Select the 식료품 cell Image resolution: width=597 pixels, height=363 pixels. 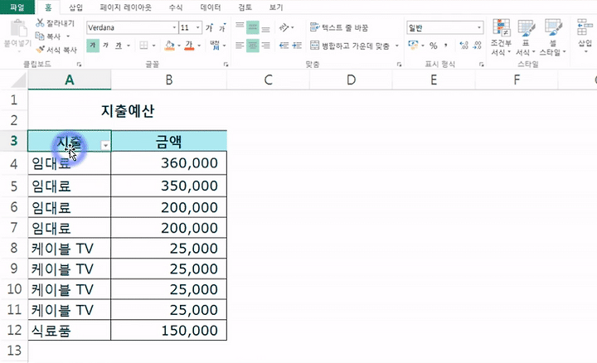tap(70, 331)
